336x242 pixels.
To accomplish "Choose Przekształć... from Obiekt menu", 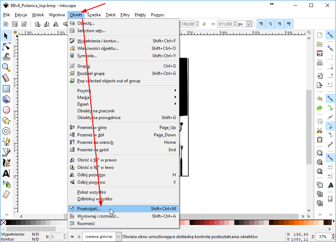I will coord(123,209).
